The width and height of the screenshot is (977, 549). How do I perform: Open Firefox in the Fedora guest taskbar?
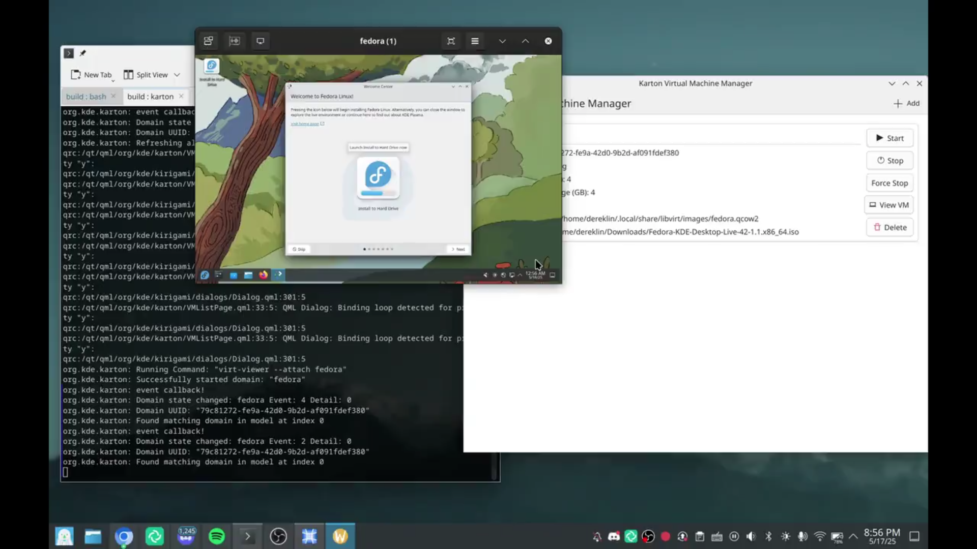pos(263,275)
